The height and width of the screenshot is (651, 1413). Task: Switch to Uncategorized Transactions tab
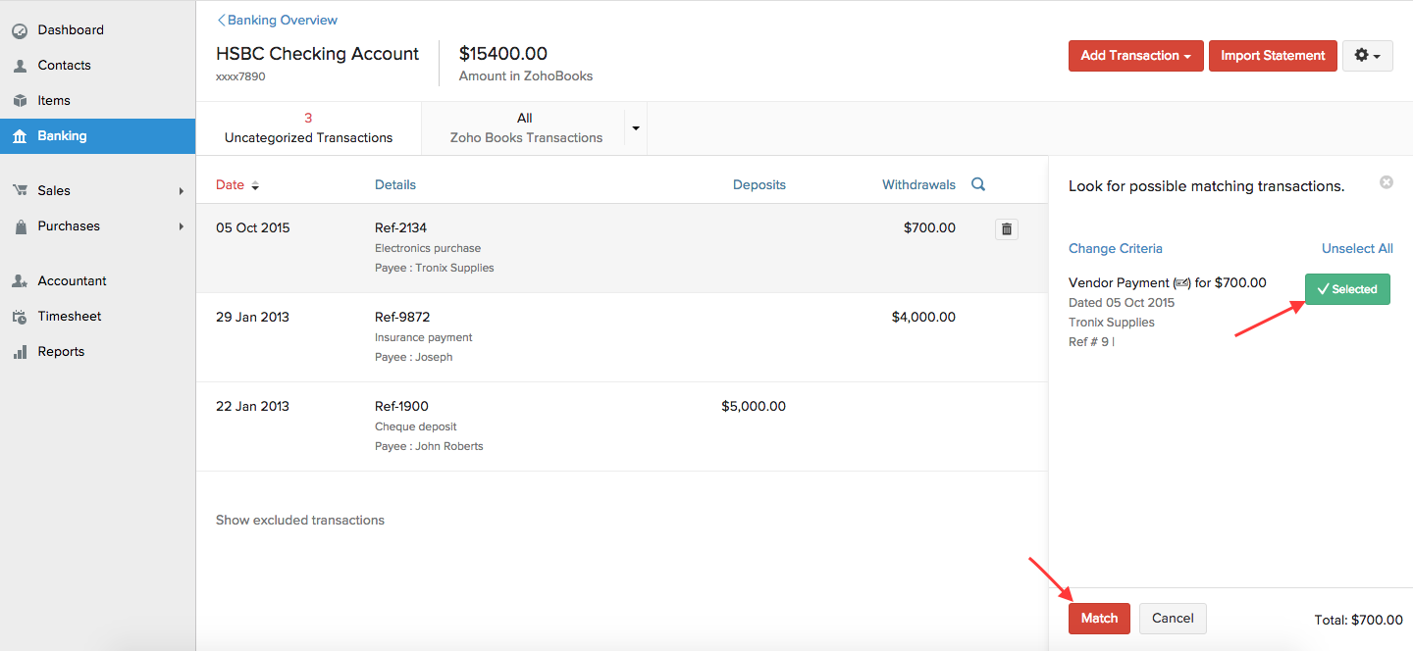point(308,128)
